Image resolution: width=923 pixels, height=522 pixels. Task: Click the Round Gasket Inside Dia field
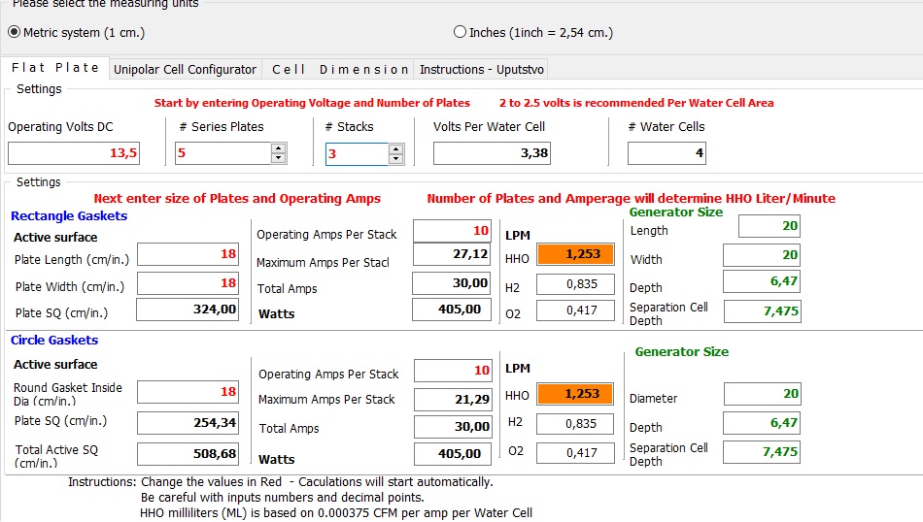(x=187, y=391)
